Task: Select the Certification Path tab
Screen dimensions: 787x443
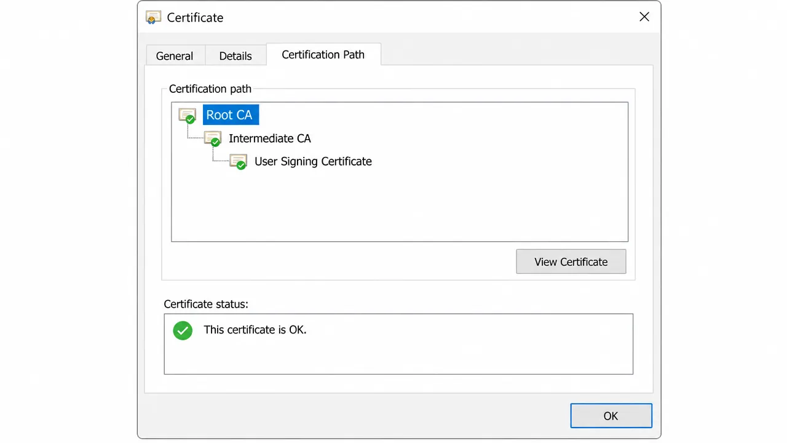Action: point(323,54)
